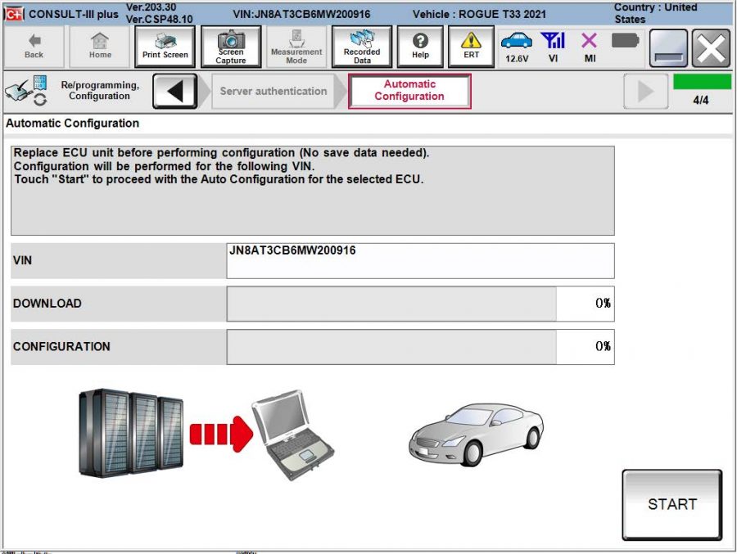
Task: Select the Back navigation icon
Action: point(33,47)
